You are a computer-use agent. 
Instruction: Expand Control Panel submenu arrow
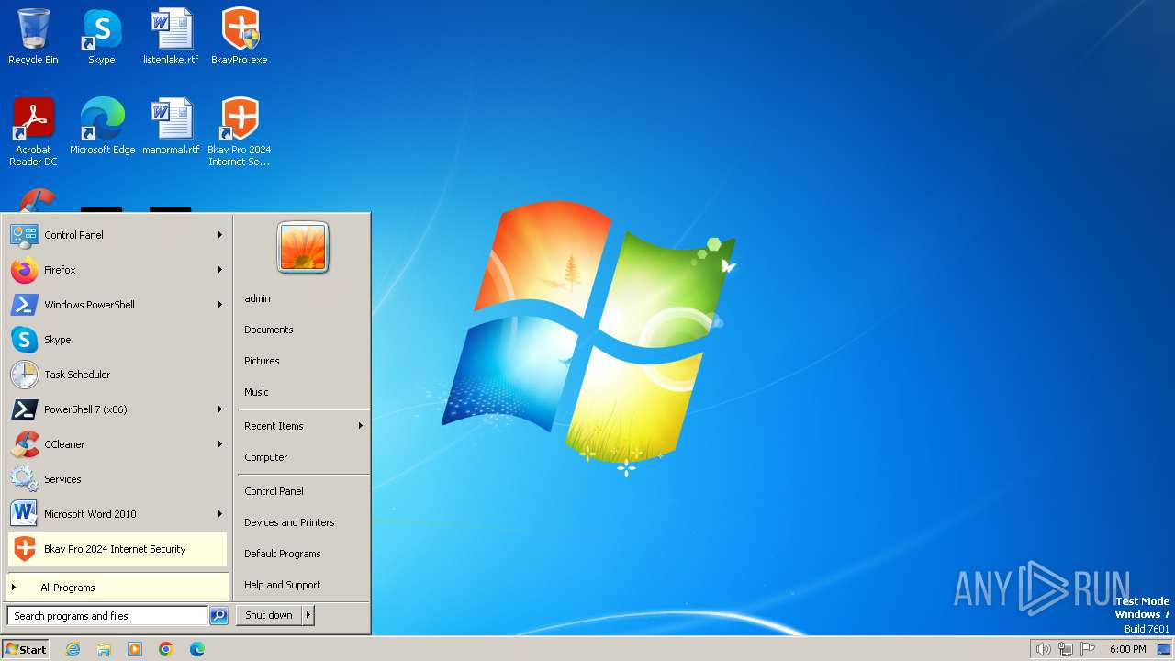(x=220, y=235)
